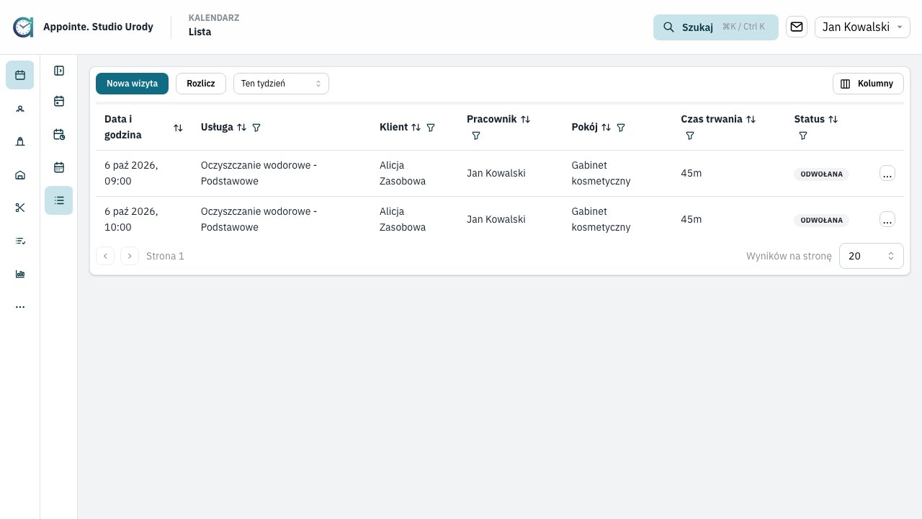Filter the Usługa column
This screenshot has width=922, height=519.
point(256,128)
